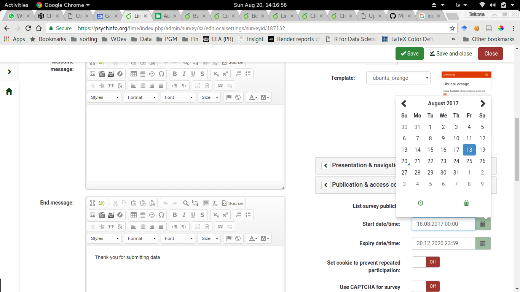Toggle the repeated participation cookie switch
Image resolution: width=520 pixels, height=292 pixels.
[x=426, y=262]
